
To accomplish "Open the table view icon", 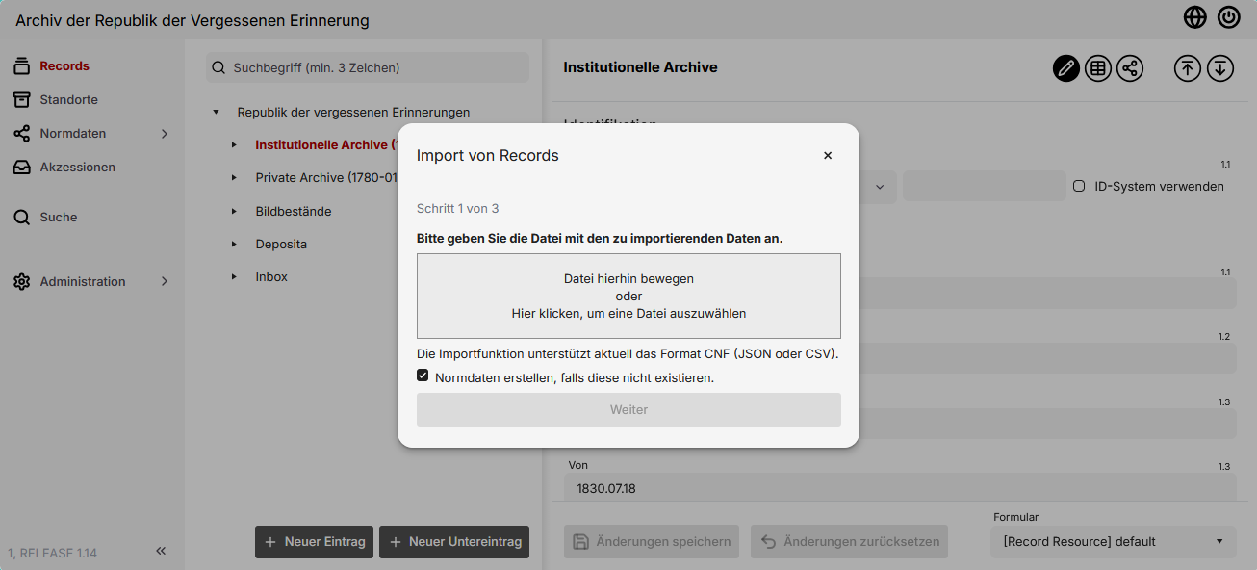I will coord(1098,68).
